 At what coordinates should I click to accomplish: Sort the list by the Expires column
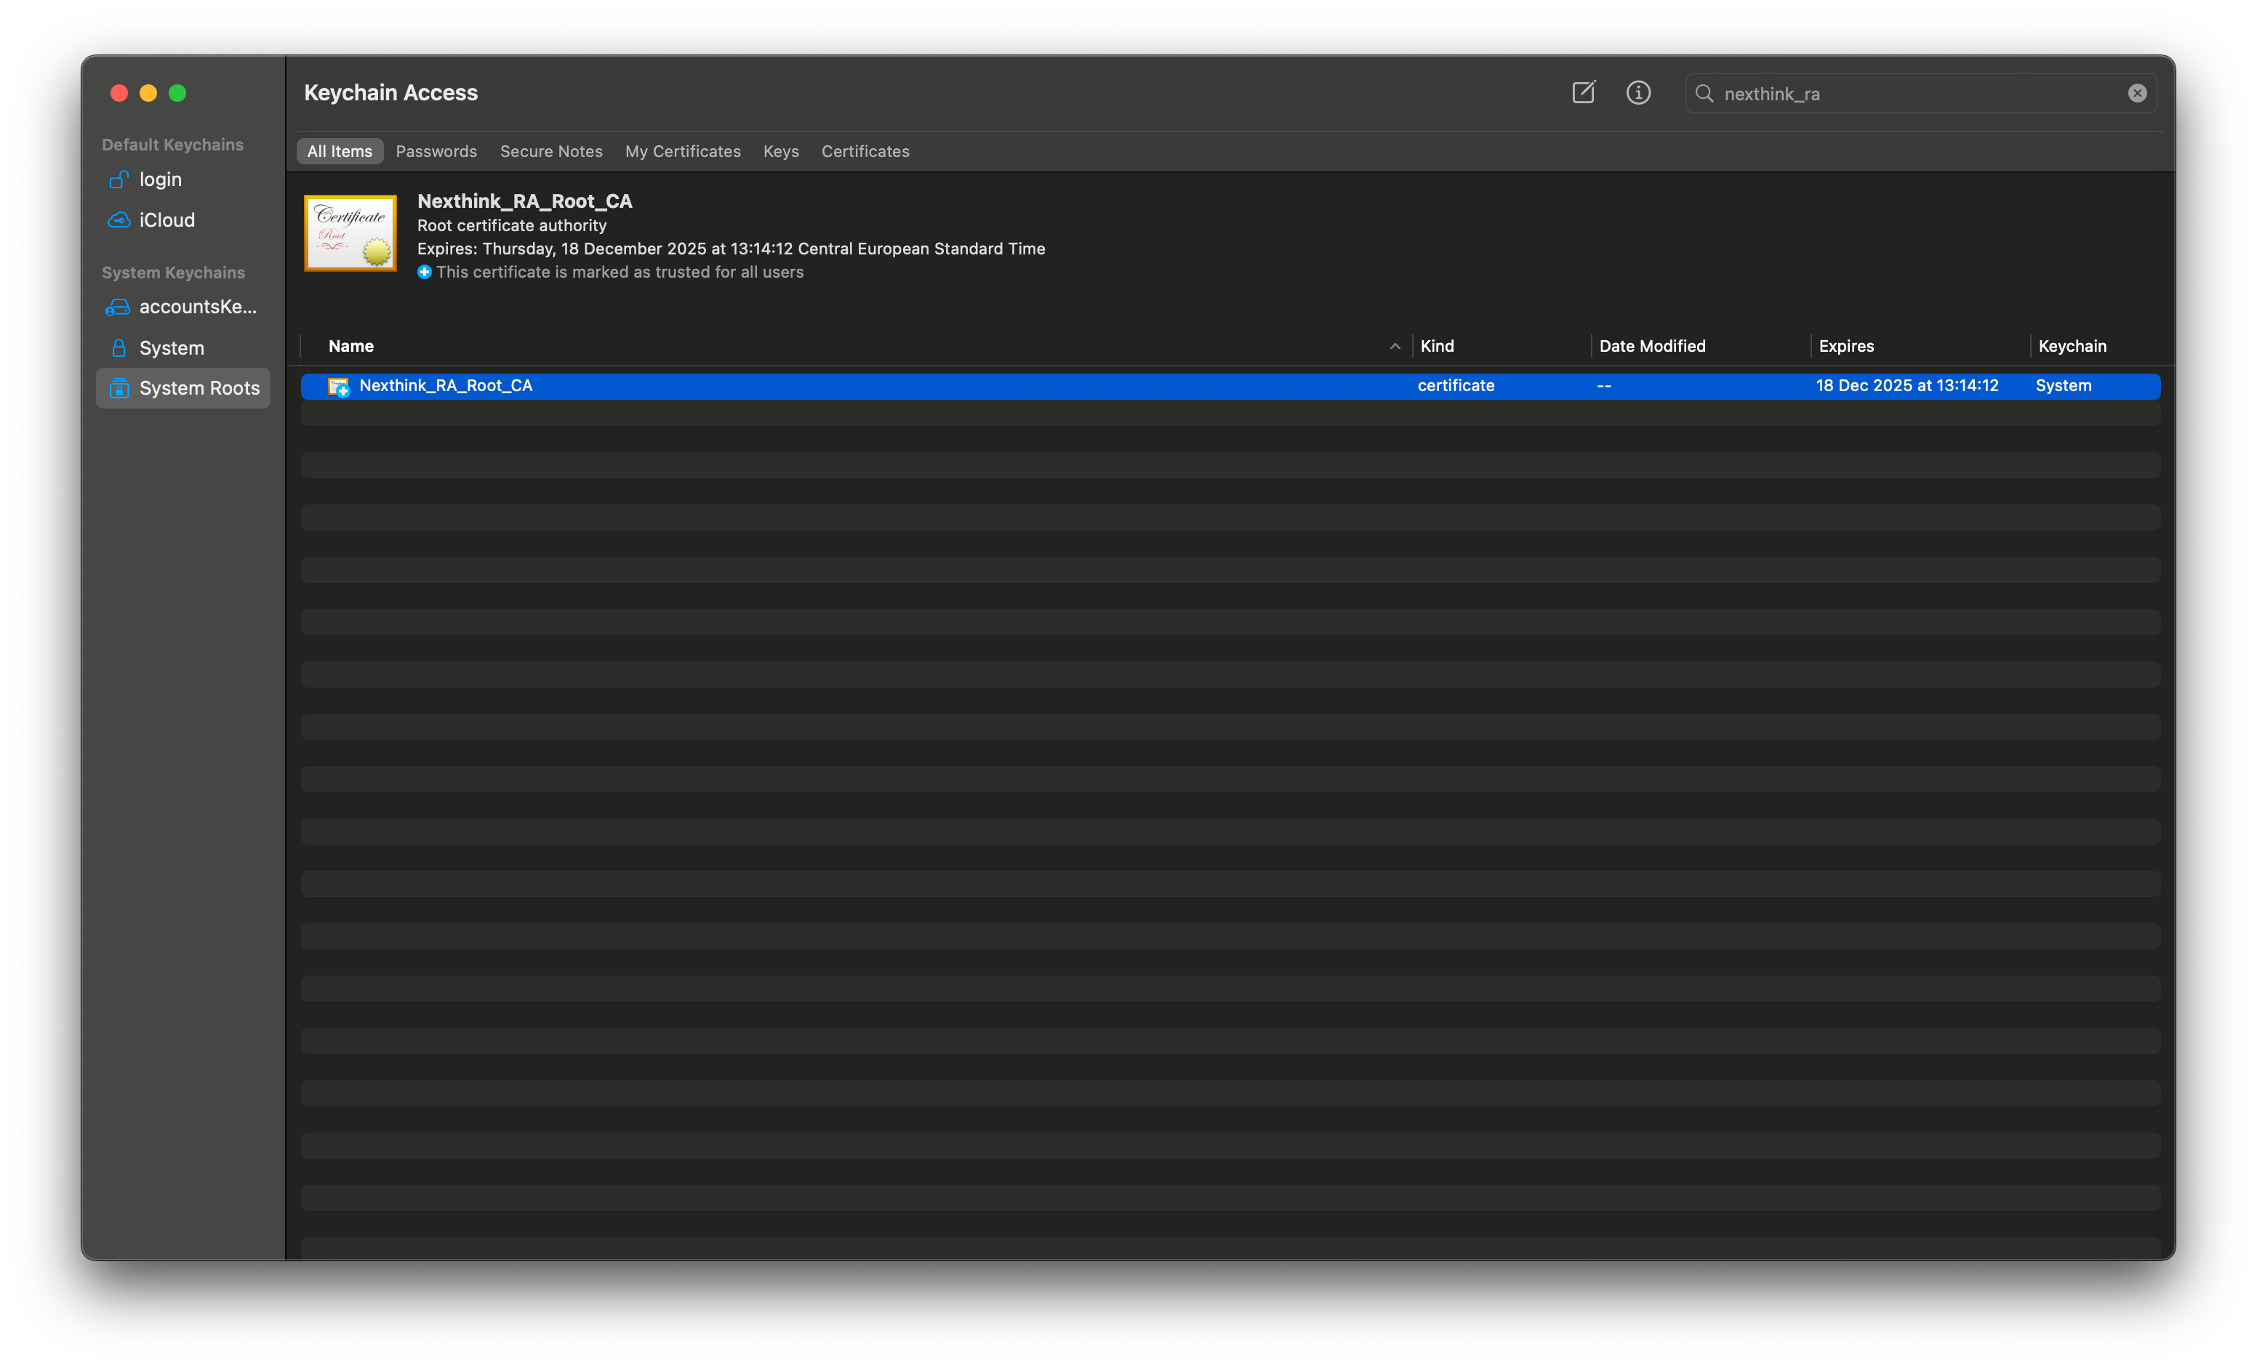click(1845, 346)
